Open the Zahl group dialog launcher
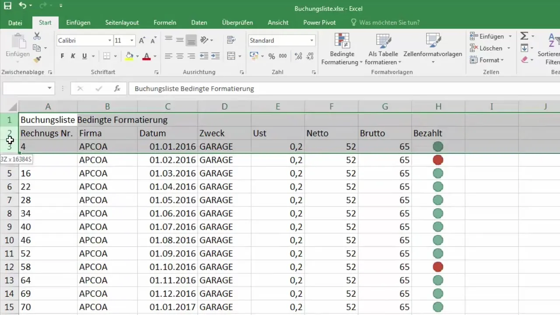This screenshot has height=315, width=560. 313,72
